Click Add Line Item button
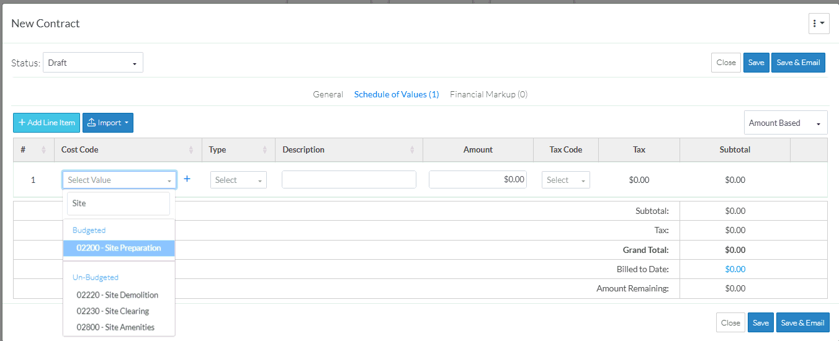This screenshot has height=341, width=839. [47, 123]
